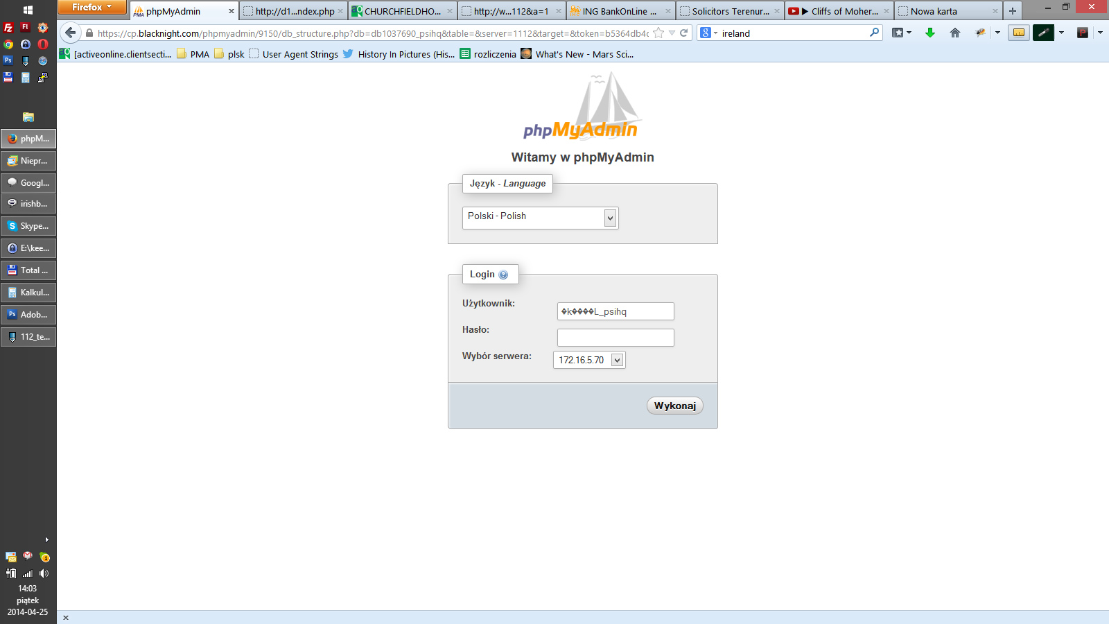Launch Google Chrome from the quick launch
Screen dimensions: 1109x624
(x=8, y=44)
